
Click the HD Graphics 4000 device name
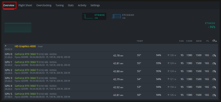coord(25,46)
